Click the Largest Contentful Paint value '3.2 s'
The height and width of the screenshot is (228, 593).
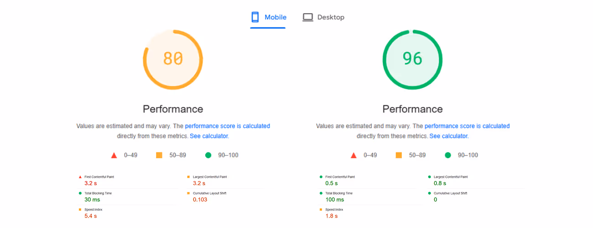click(x=199, y=183)
